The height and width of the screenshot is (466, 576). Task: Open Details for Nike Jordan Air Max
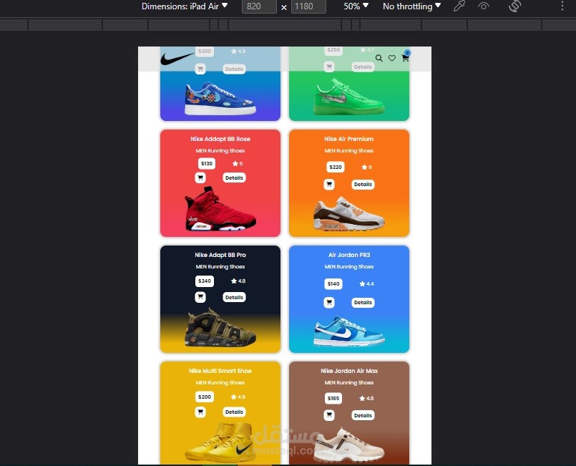click(363, 415)
